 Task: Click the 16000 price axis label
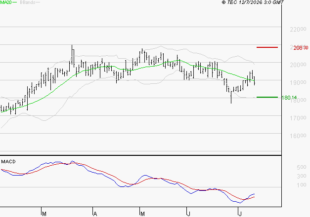(298, 136)
